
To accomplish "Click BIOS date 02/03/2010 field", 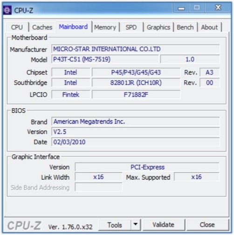I will (136, 142).
